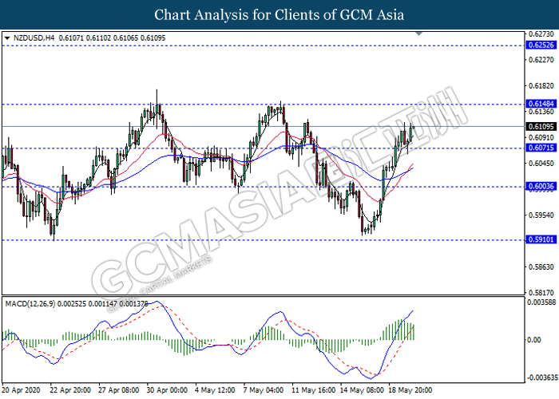Click the current price label 0.61095
Viewport: 559px width, 399px height.
click(541, 126)
